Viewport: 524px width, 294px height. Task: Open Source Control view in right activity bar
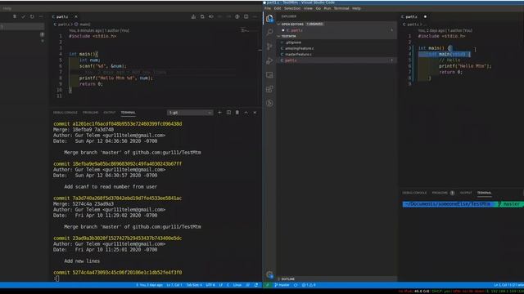point(269,47)
